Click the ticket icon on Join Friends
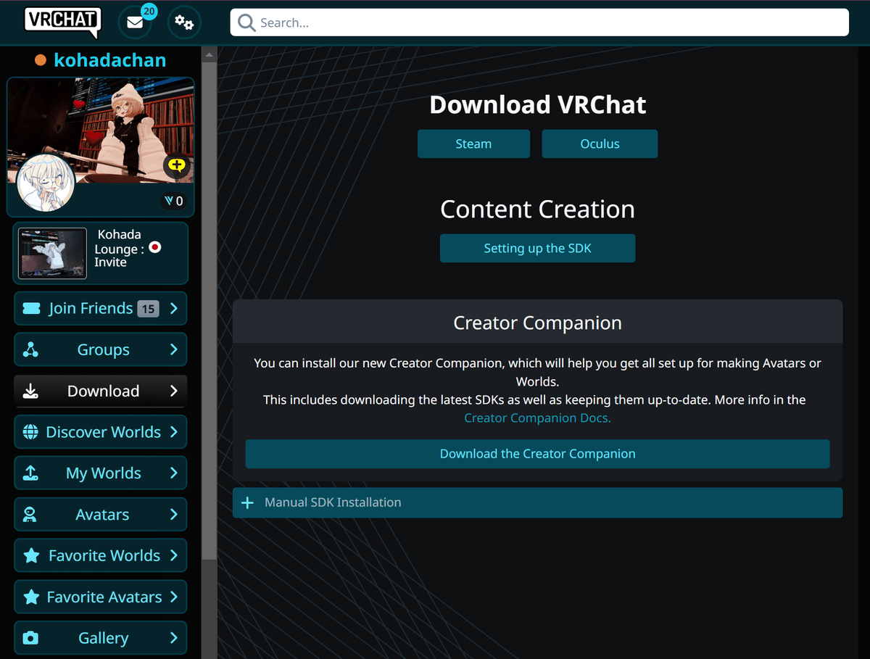The height and width of the screenshot is (659, 870). click(31, 309)
